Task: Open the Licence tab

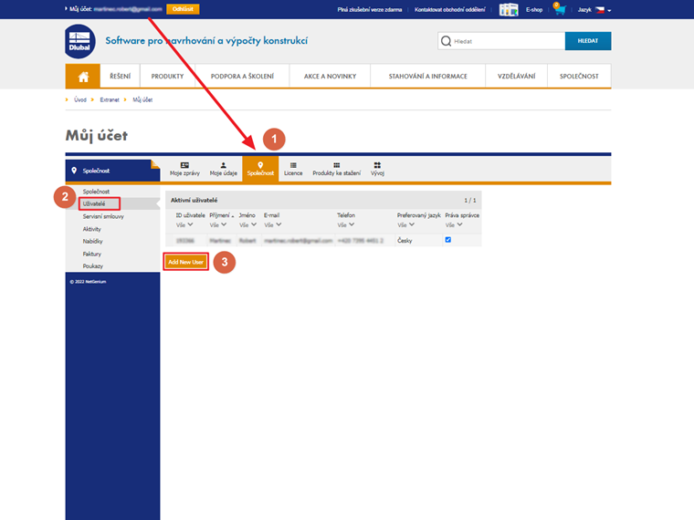Action: (293, 170)
